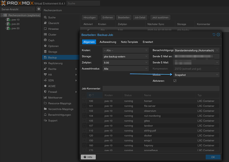Screen dimensions: 229x162
Task: Open the Ceph section in sidebar
Action: [x=51, y=40]
